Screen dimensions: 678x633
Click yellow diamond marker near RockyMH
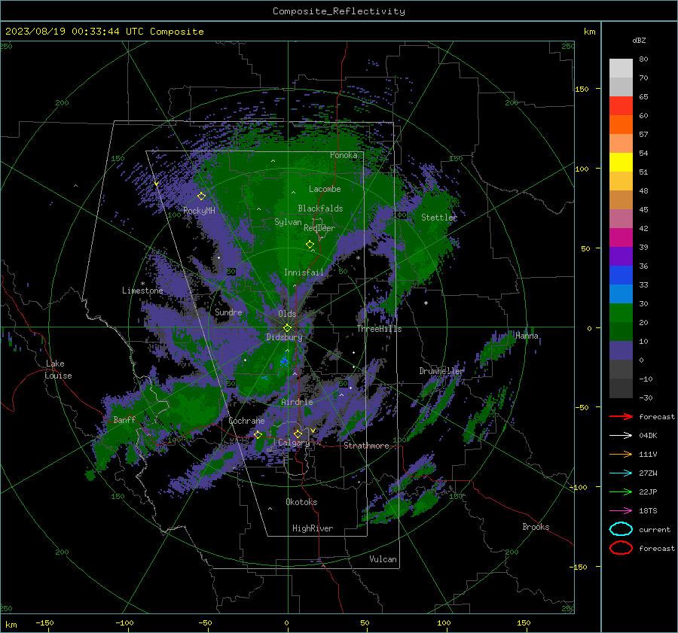201,196
